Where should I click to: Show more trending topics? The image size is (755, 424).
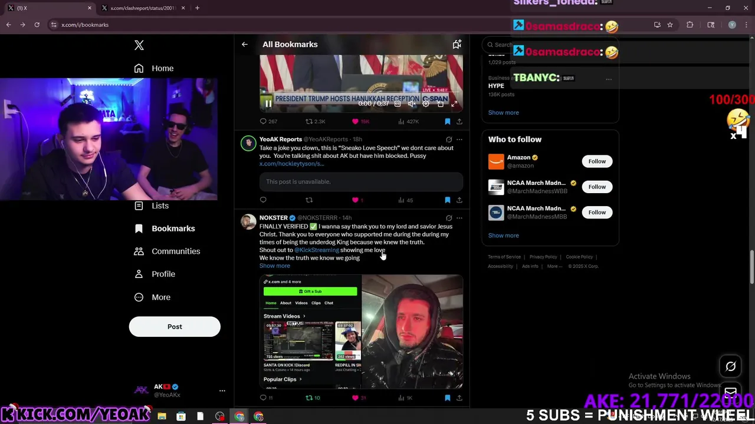[x=504, y=112]
